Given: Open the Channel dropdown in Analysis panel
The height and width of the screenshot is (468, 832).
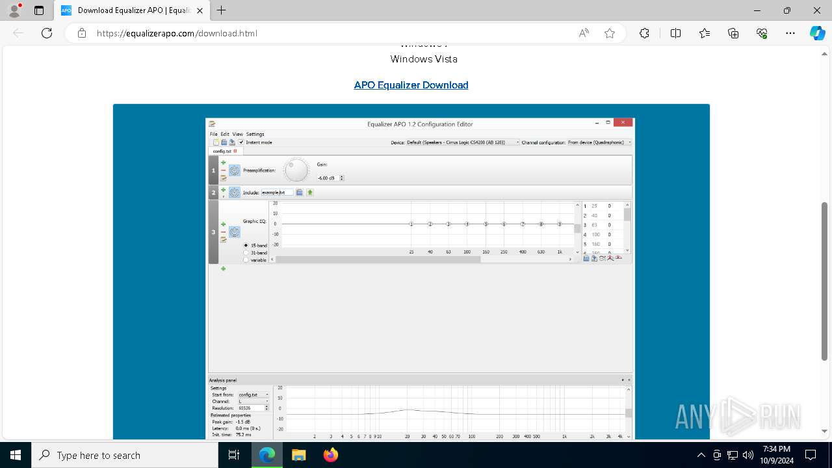Looking at the screenshot, I should [253, 402].
